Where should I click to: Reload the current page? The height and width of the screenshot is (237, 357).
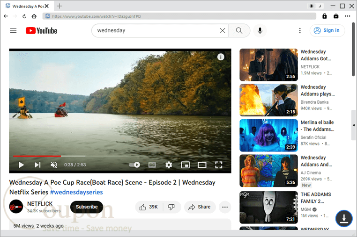24,16
